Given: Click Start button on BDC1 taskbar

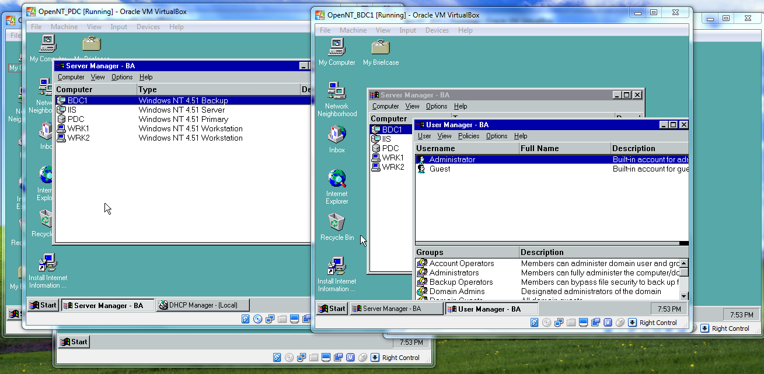Looking at the screenshot, I should 332,309.
